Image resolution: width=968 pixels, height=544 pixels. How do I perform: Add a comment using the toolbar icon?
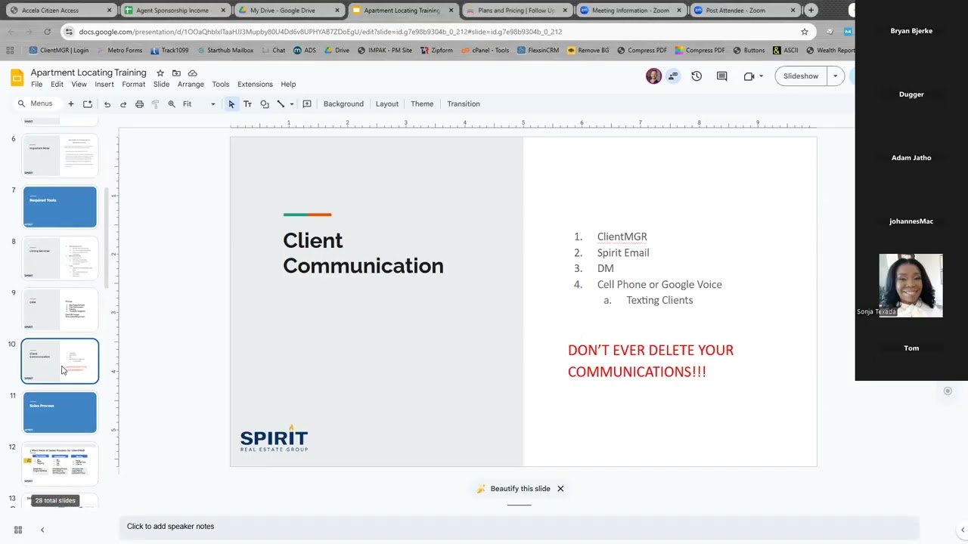(307, 104)
